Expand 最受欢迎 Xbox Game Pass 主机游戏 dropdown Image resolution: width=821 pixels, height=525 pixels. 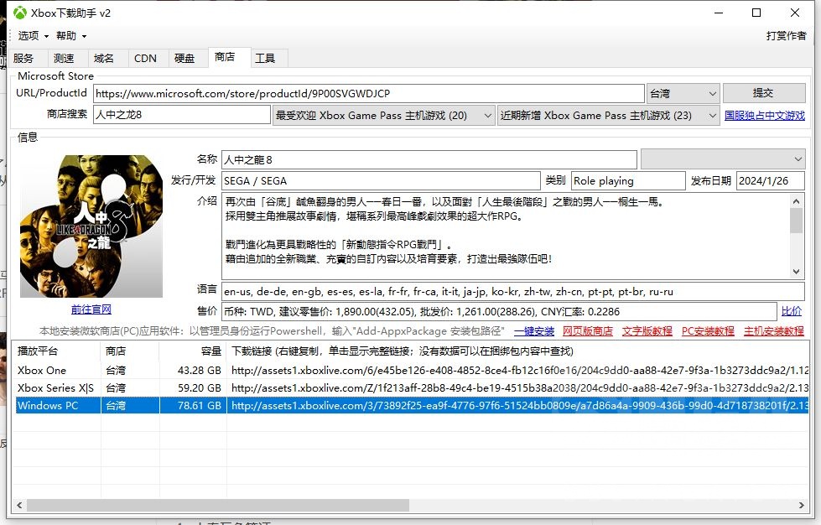tap(383, 115)
